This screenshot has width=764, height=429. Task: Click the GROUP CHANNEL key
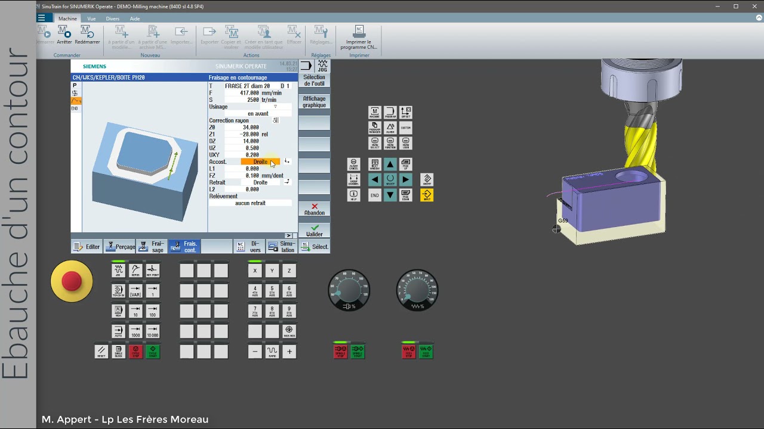(x=354, y=179)
